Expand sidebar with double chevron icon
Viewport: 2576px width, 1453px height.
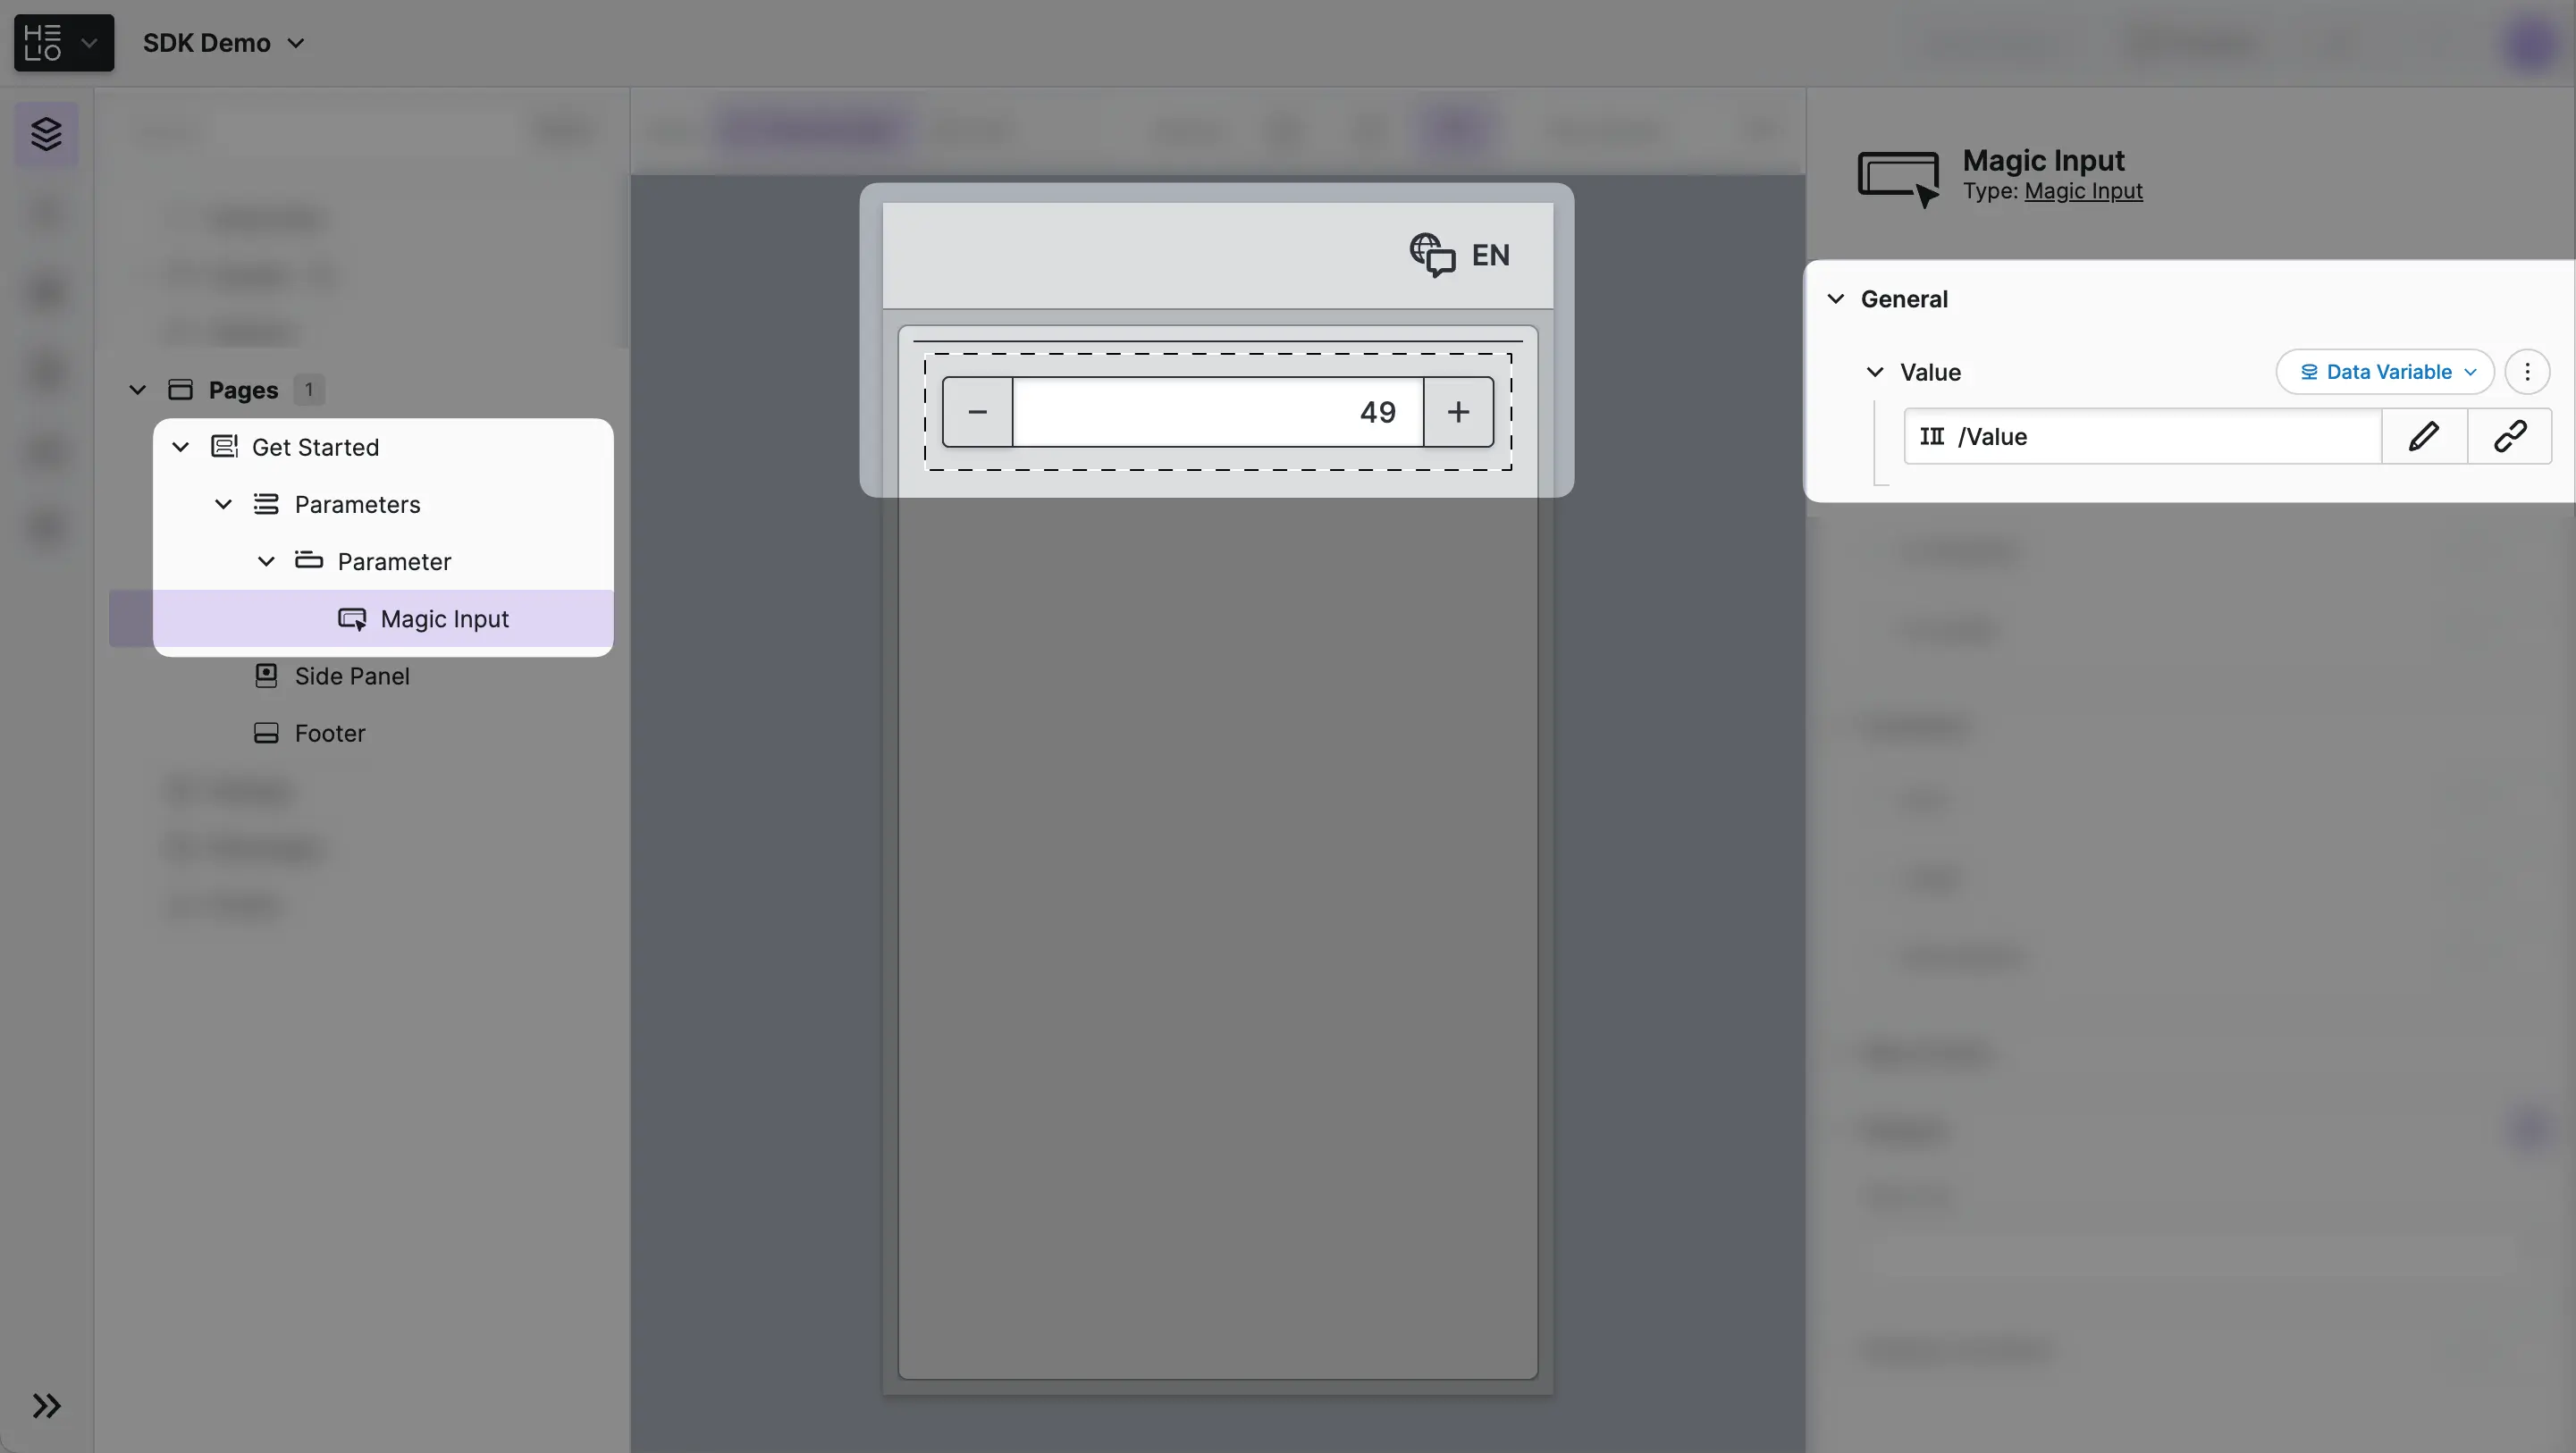(46, 1405)
